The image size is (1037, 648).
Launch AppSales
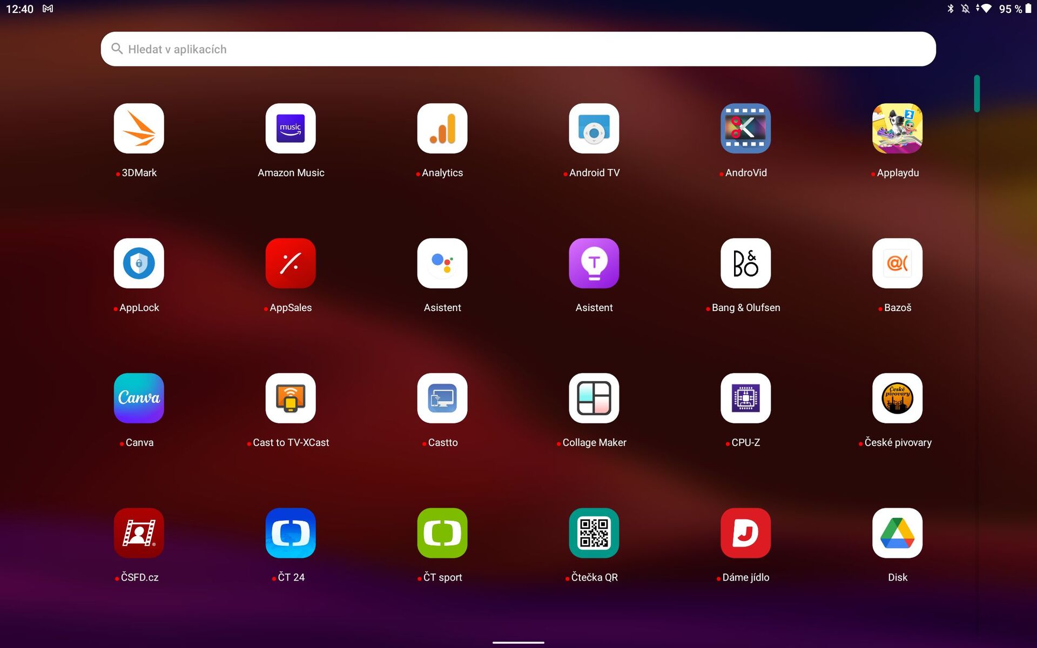click(291, 264)
